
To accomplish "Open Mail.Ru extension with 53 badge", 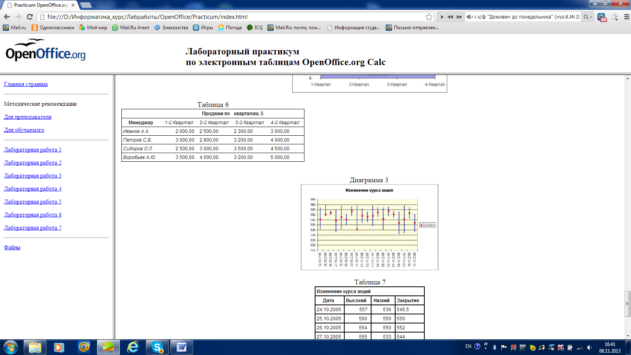I will (602, 17).
